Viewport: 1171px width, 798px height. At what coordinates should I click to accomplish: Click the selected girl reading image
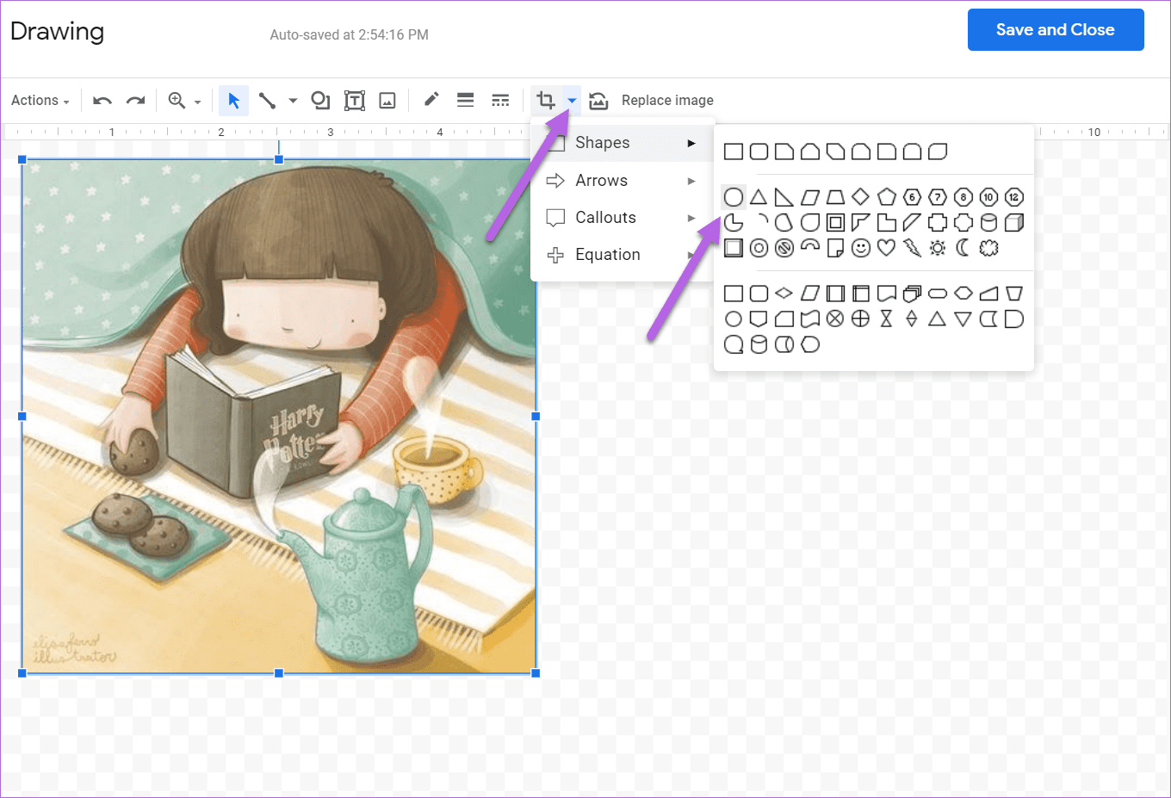tap(279, 417)
